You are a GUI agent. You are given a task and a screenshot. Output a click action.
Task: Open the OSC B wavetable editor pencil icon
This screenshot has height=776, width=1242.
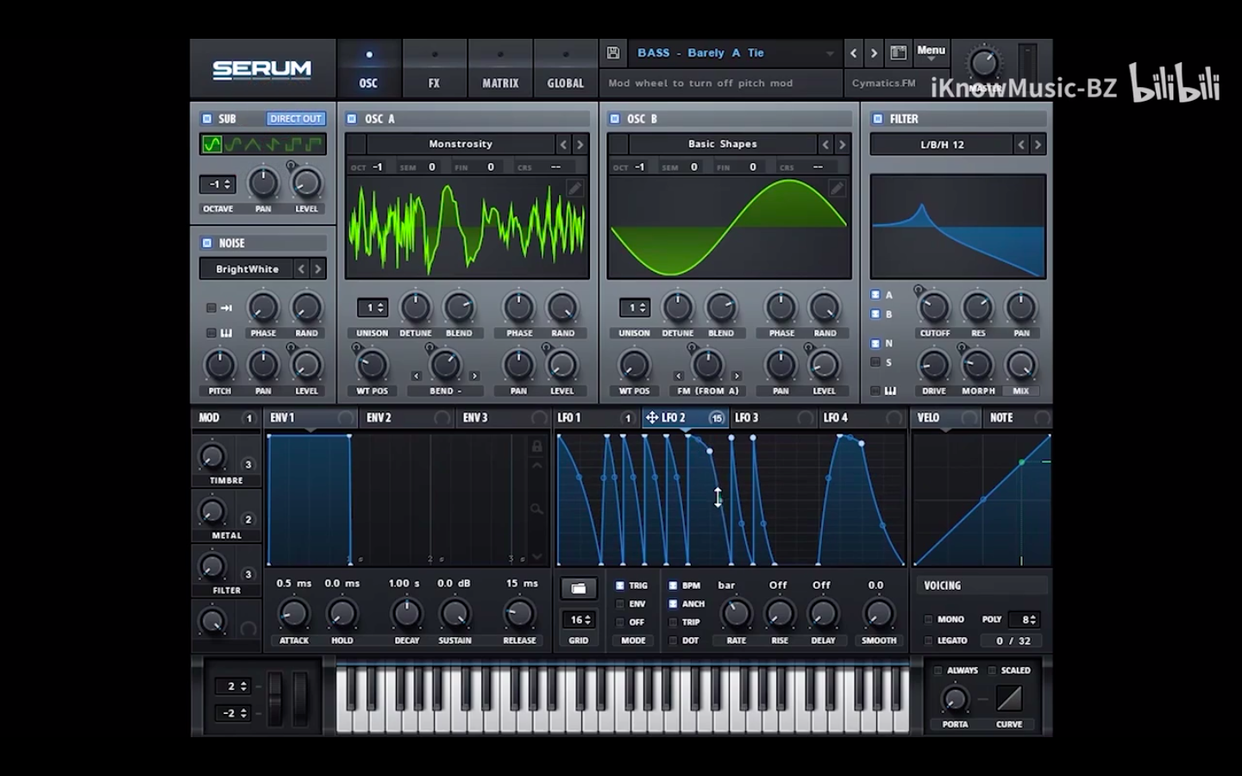tap(837, 188)
